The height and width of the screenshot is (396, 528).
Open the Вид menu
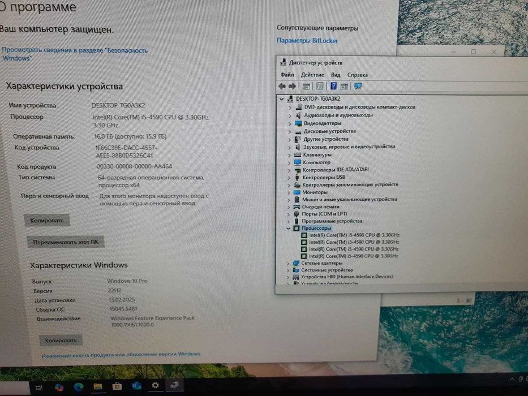tap(336, 75)
